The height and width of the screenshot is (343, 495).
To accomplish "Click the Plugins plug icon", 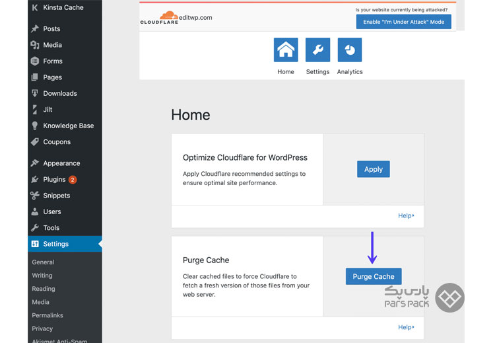I will pos(35,180).
